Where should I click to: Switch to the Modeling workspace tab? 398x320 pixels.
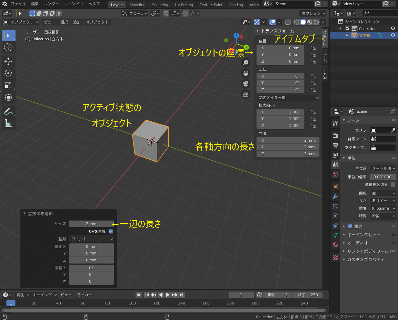point(137,4)
